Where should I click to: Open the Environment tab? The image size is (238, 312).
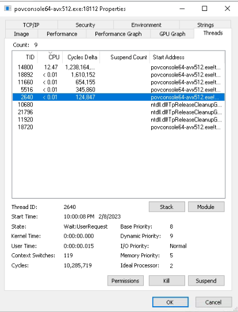coord(147,25)
